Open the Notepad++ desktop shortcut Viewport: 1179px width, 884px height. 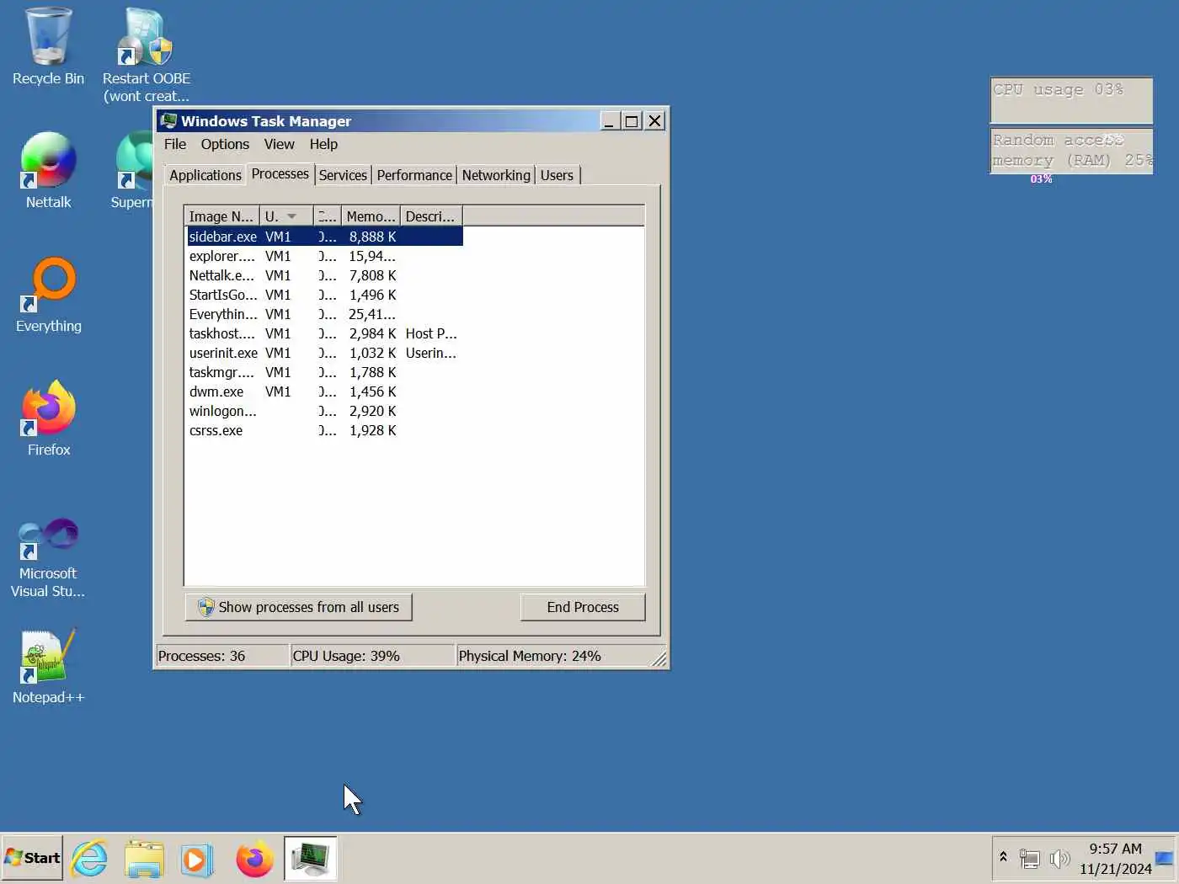click(48, 666)
